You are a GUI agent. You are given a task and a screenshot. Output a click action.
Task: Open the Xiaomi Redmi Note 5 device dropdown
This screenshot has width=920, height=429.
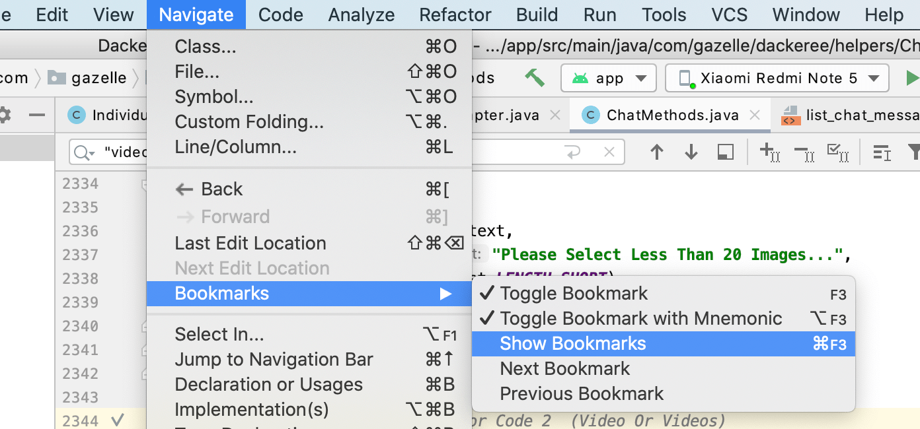(x=777, y=77)
